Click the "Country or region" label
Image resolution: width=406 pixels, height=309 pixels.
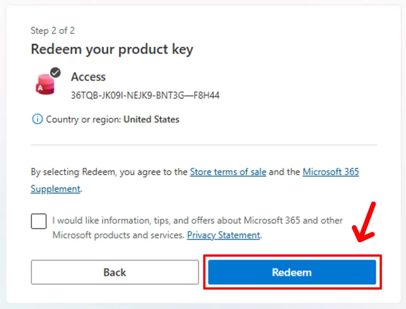pyautogui.click(x=83, y=120)
